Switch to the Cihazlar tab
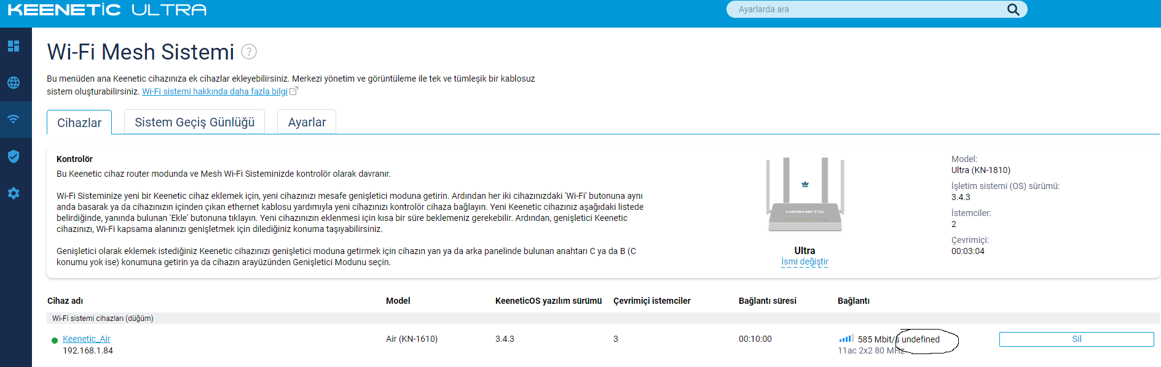This screenshot has width=1161, height=367. tap(79, 123)
